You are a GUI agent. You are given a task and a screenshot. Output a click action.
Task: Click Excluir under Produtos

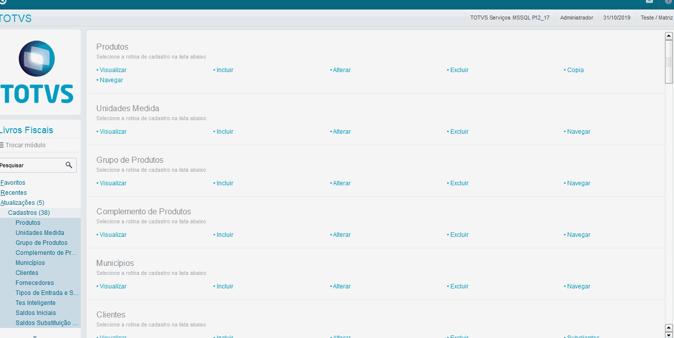point(459,70)
